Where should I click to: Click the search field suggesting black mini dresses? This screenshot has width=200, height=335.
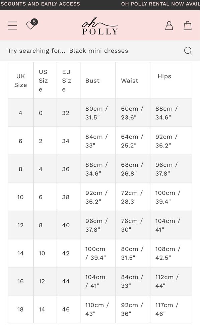pos(100,51)
